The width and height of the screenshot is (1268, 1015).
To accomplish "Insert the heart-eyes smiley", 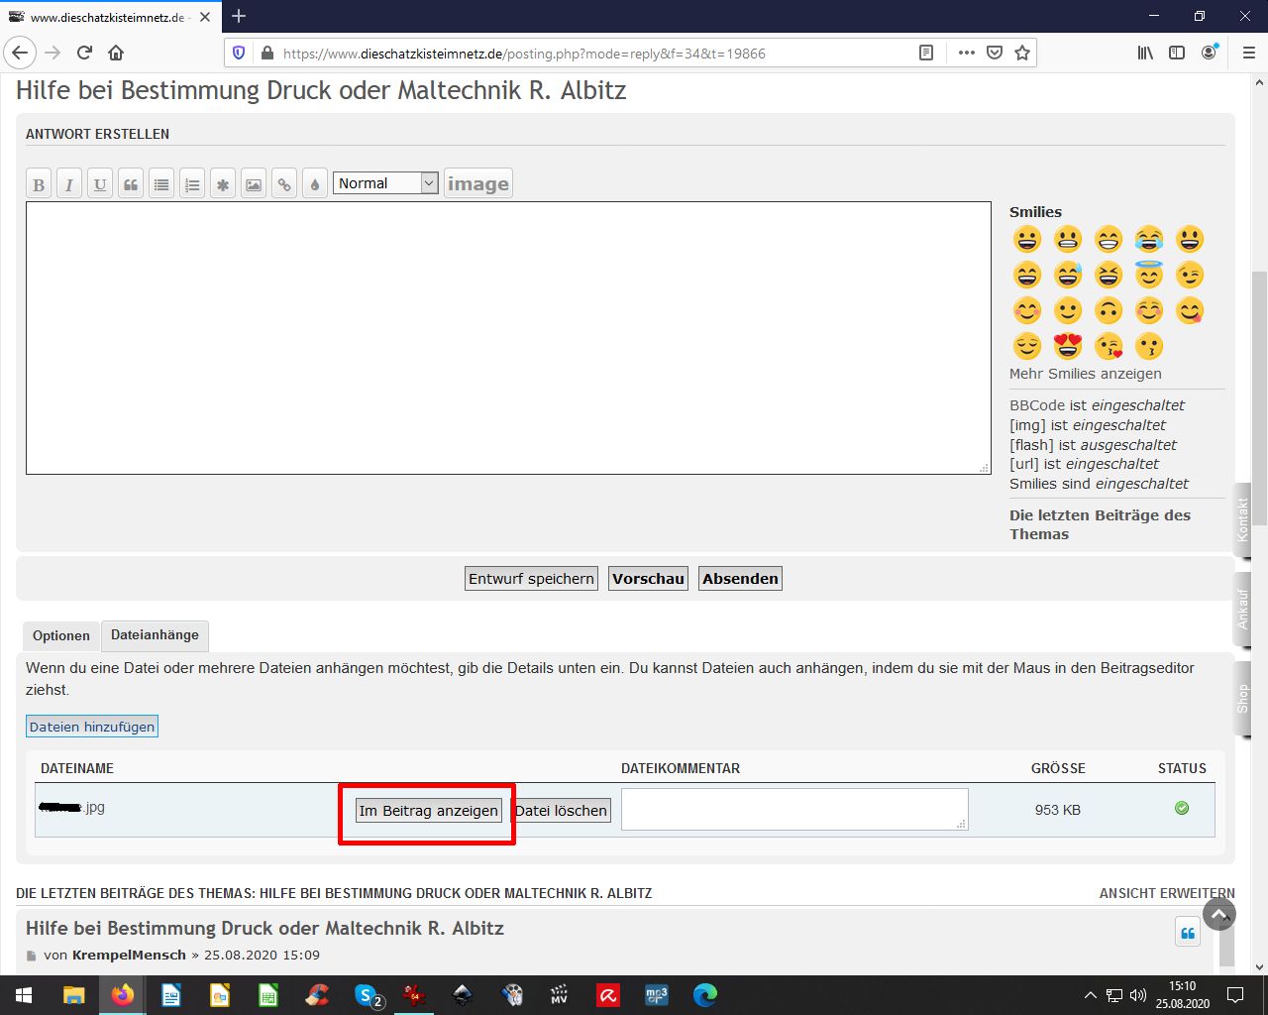I will pyautogui.click(x=1068, y=346).
